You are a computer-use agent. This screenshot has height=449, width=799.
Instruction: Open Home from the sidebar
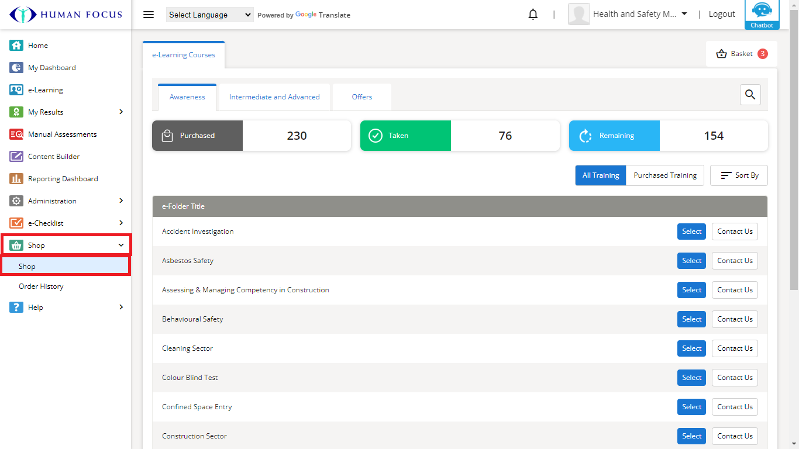pos(38,46)
